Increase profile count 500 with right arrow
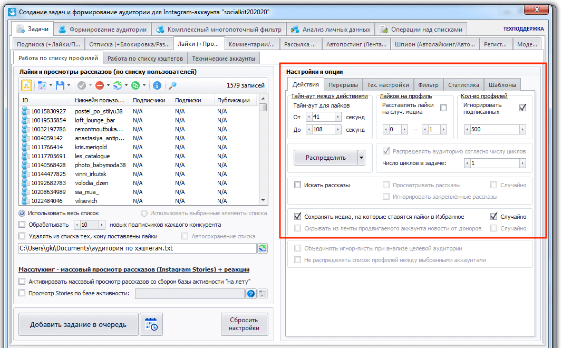This screenshot has width=562, height=348. coord(522,129)
